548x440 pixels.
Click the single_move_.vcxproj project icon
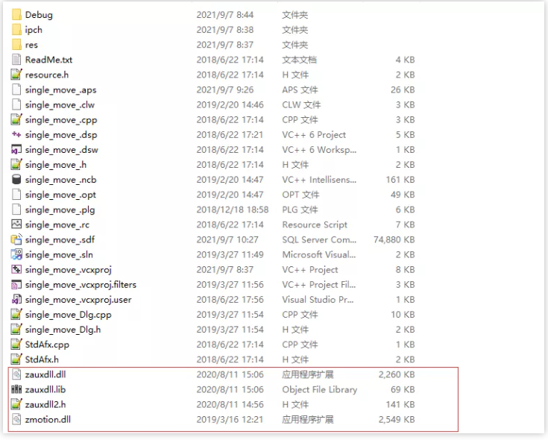point(16,269)
